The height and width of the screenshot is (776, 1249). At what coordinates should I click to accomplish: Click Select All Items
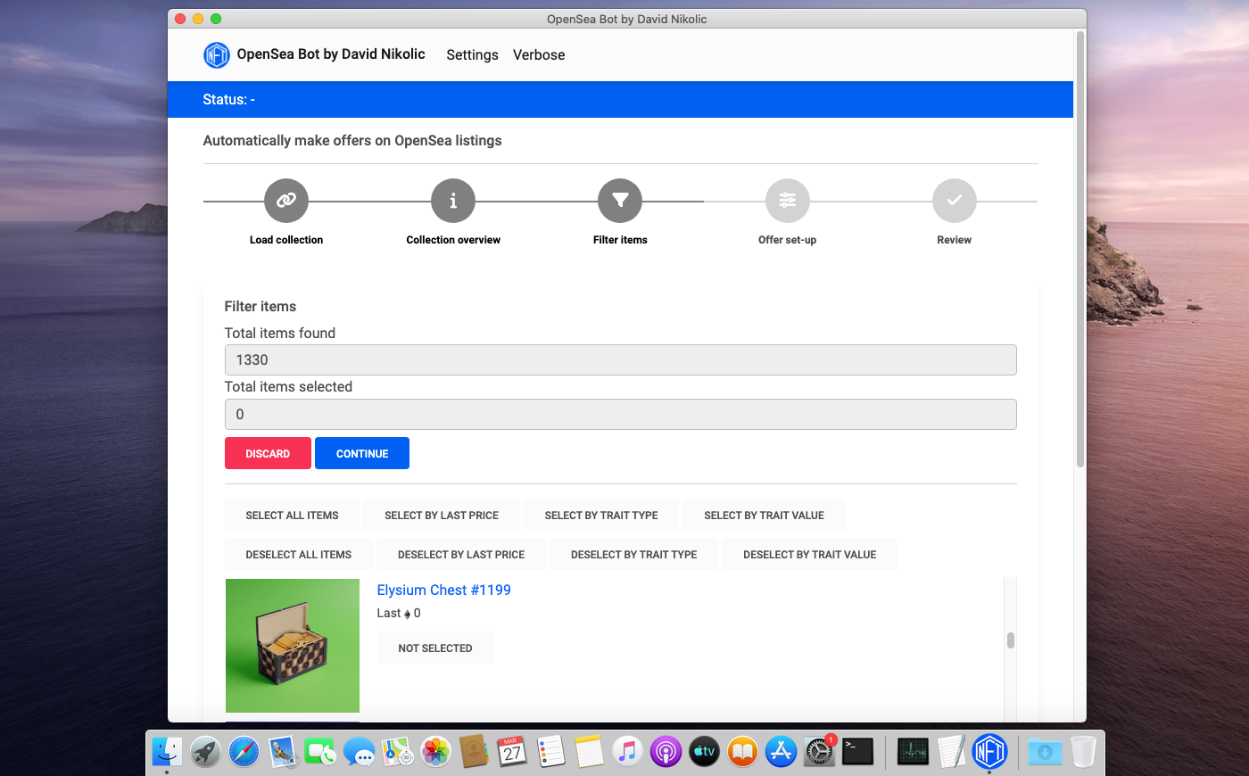[x=292, y=516]
